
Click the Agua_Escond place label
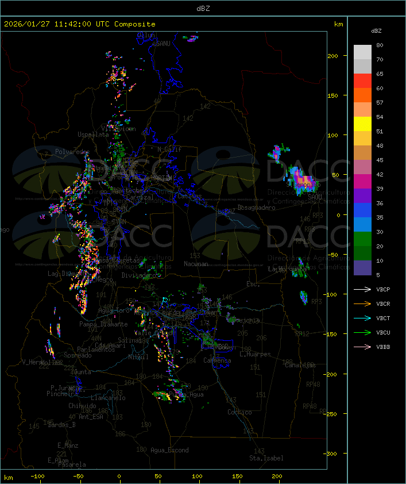click(169, 450)
